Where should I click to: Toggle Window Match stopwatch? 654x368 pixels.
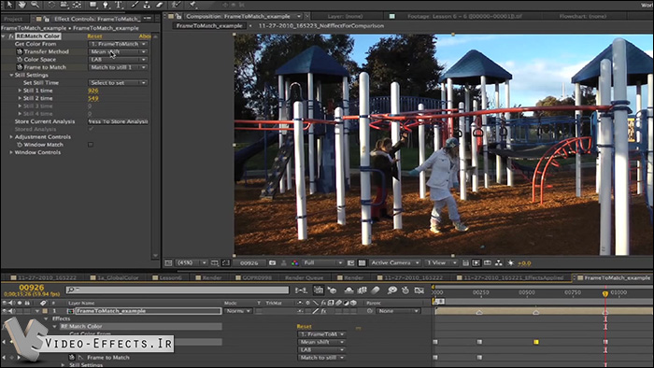point(20,145)
